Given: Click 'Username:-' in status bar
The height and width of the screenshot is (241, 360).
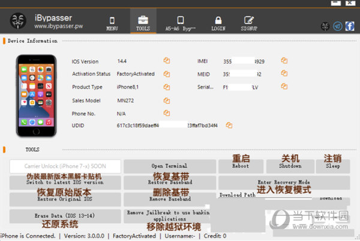Looking at the screenshot, I should point(180,236).
